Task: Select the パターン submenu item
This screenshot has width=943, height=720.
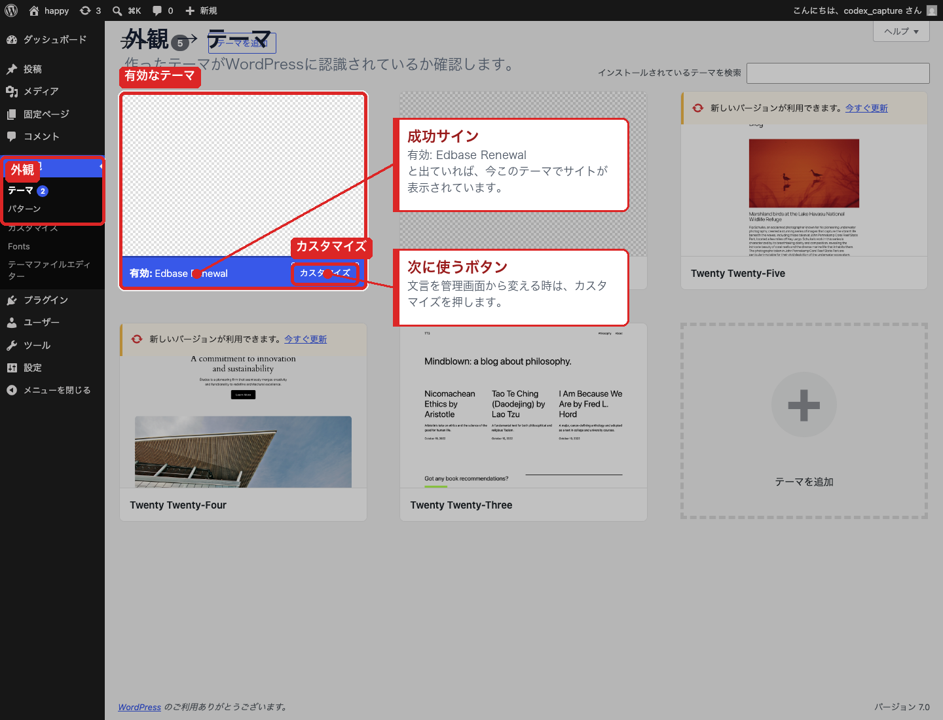Action: pos(24,209)
